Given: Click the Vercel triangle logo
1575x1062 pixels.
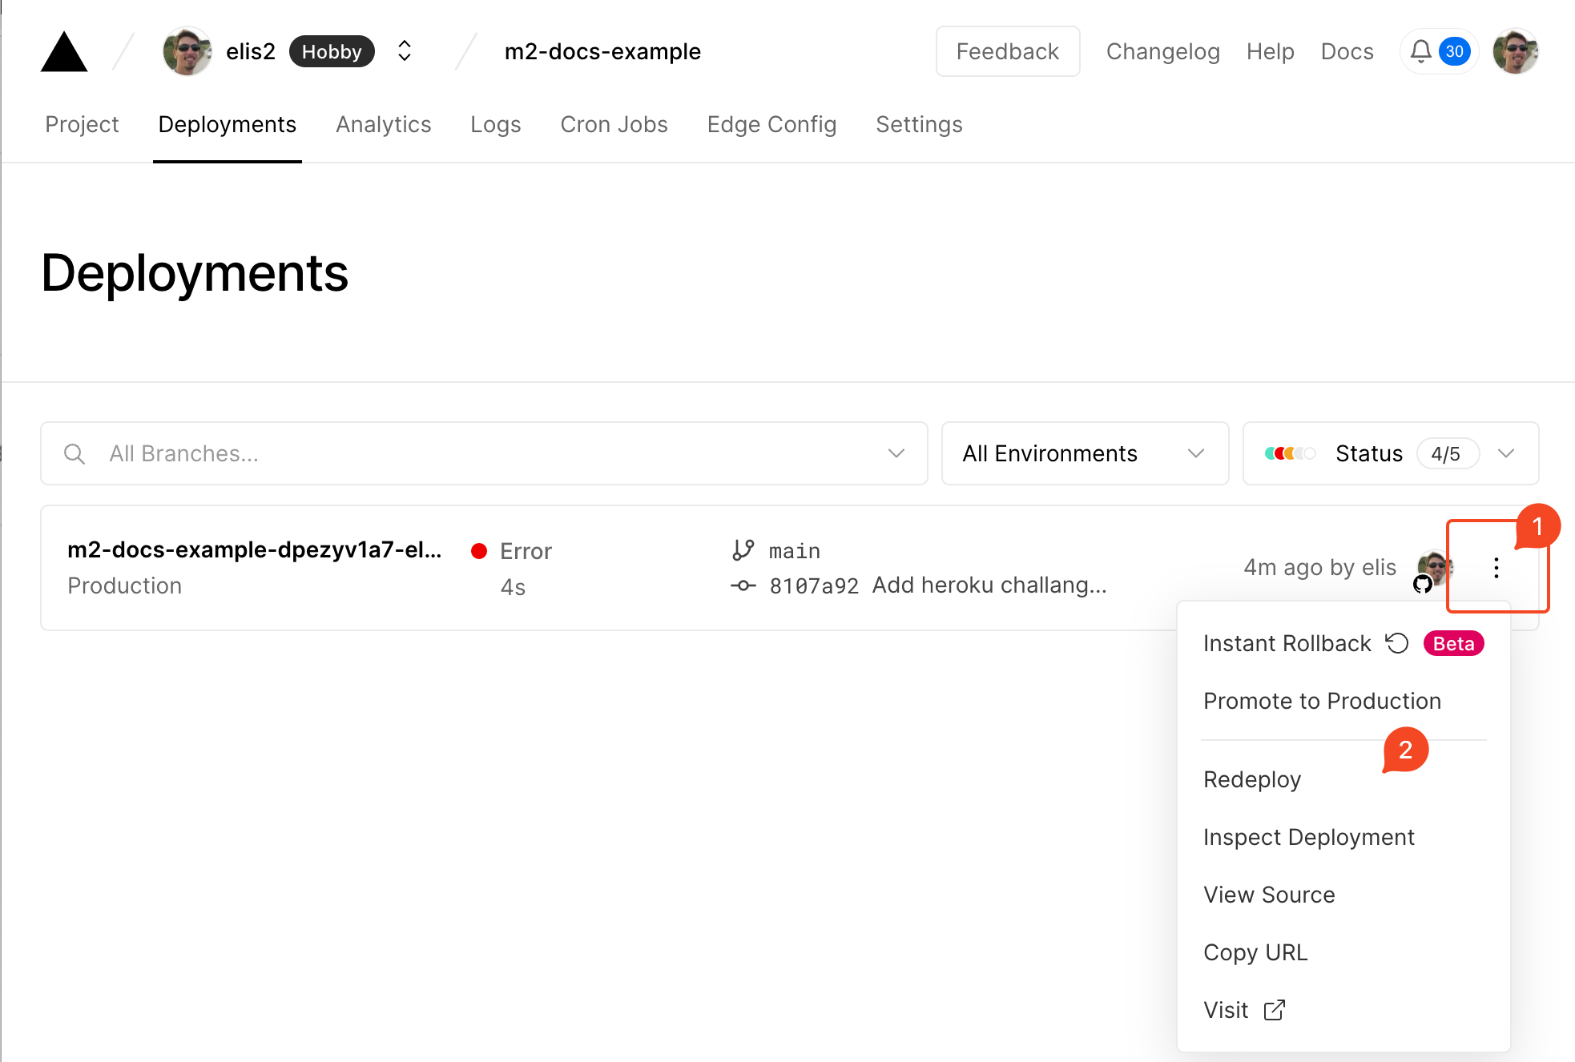Looking at the screenshot, I should click(x=64, y=53).
